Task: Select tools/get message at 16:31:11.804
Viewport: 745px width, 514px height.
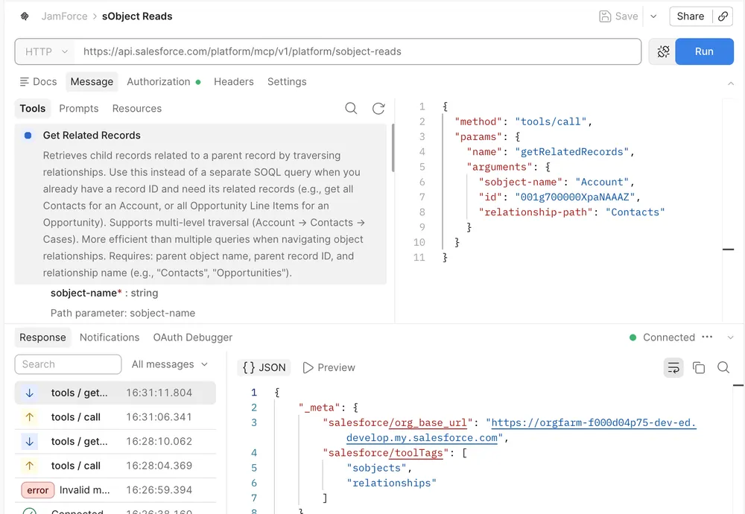Action: tap(115, 393)
